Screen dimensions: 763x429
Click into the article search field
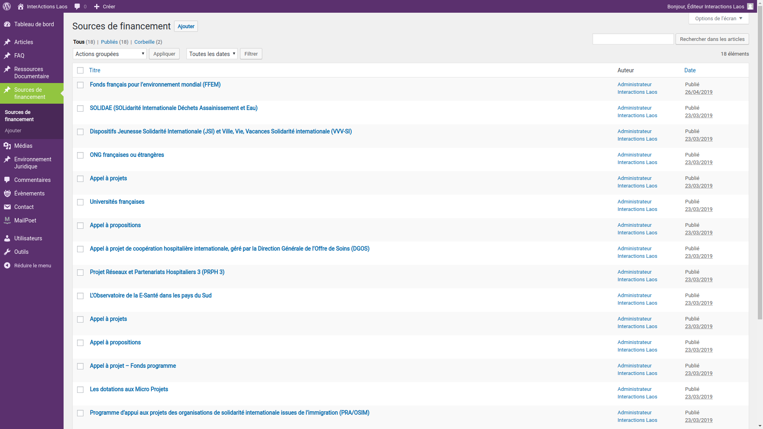(x=633, y=39)
